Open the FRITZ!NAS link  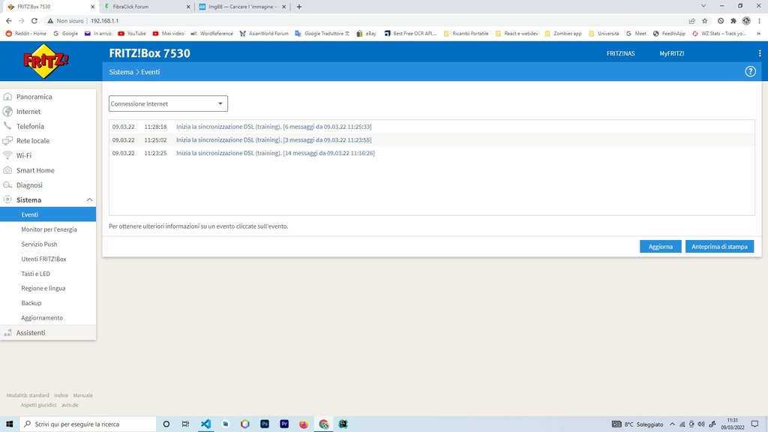pyautogui.click(x=620, y=54)
